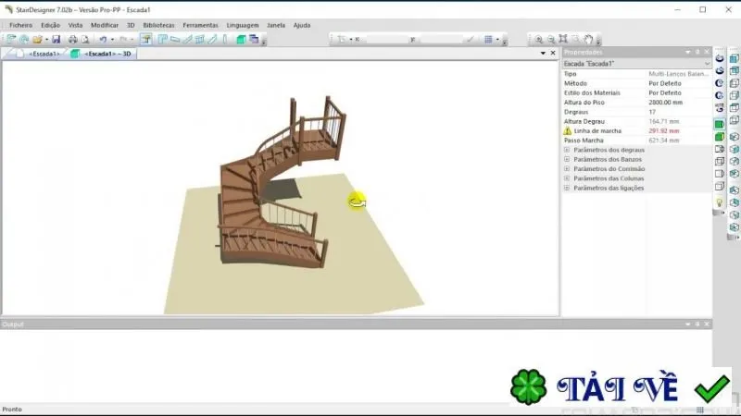Expand Parâmetros das ligações
The image size is (741, 416).
click(567, 188)
